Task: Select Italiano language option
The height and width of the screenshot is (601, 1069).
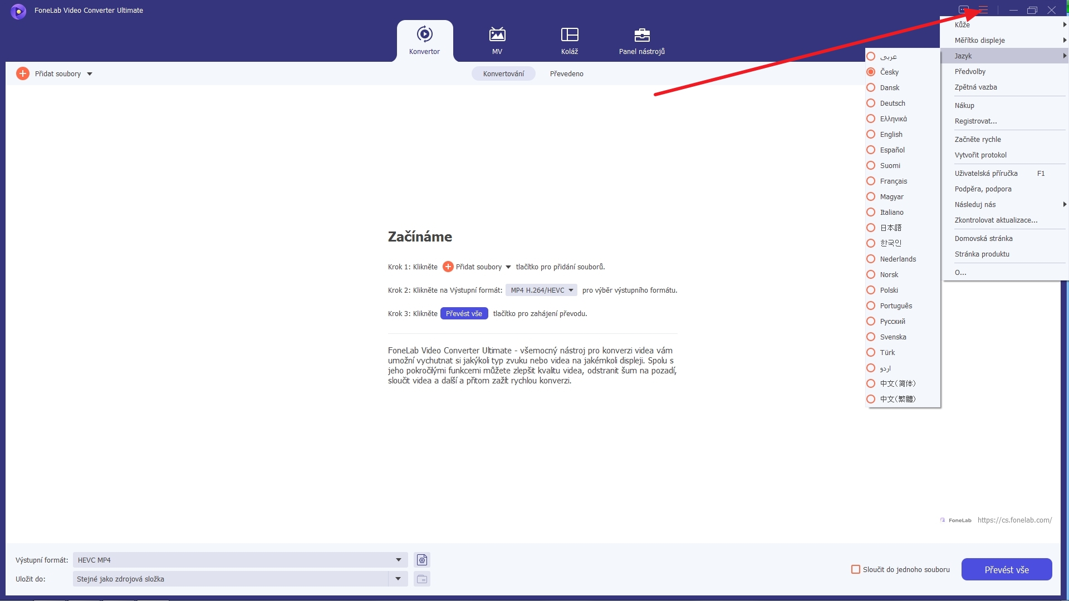Action: coord(903,212)
